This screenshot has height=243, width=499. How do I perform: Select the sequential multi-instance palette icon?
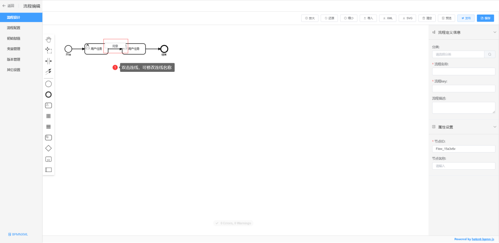(48, 127)
